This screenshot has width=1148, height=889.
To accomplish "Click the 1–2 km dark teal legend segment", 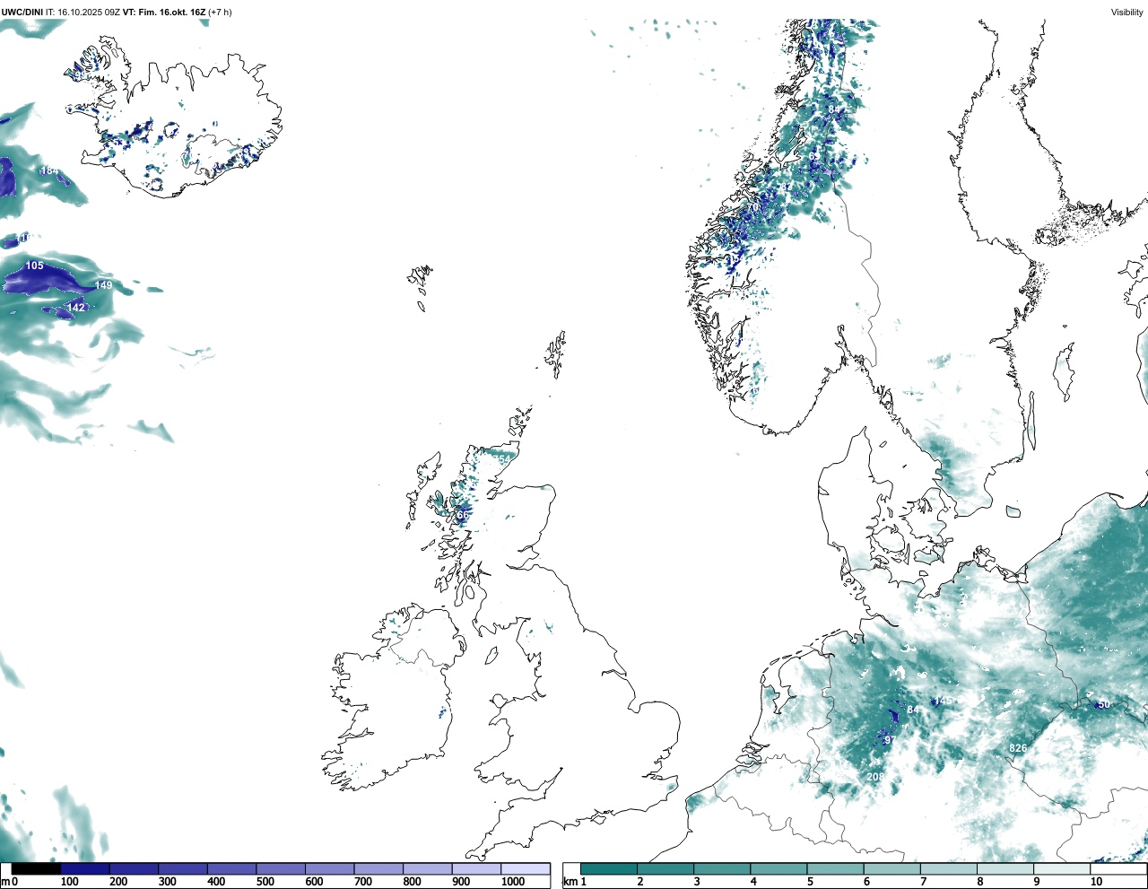I will pyautogui.click(x=609, y=868).
